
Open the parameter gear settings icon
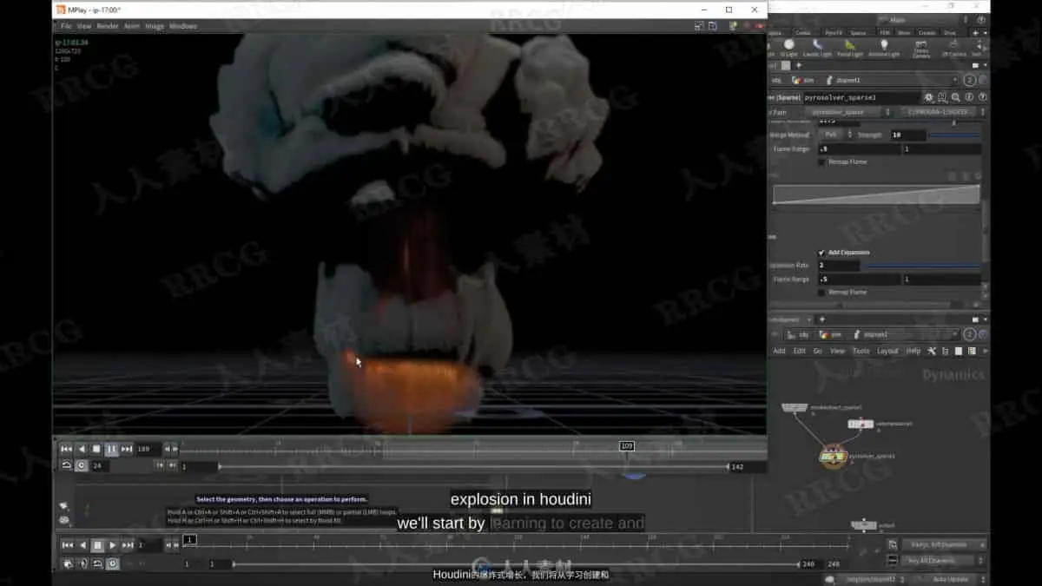(x=929, y=97)
